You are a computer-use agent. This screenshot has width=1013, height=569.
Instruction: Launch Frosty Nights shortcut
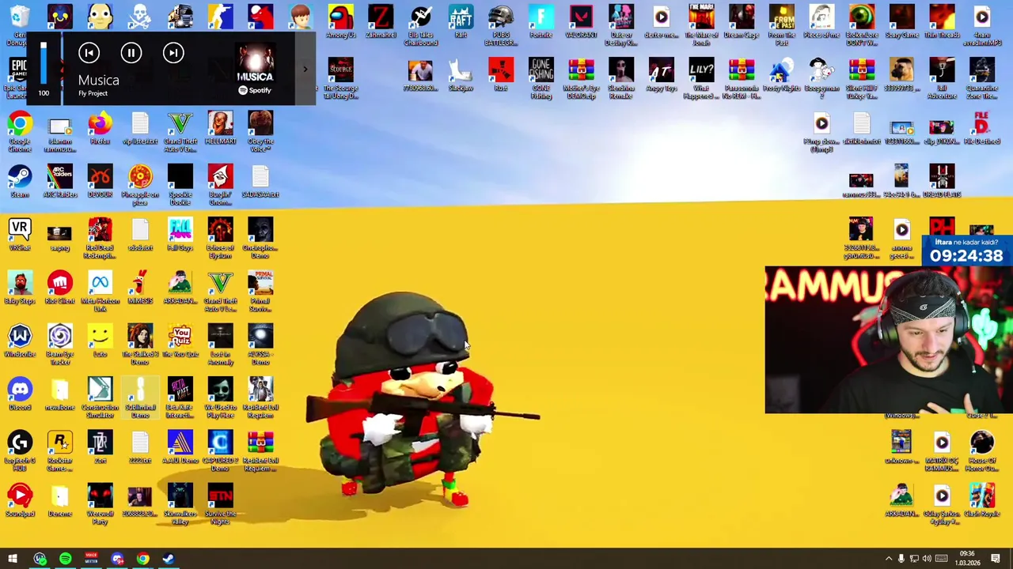(x=782, y=74)
